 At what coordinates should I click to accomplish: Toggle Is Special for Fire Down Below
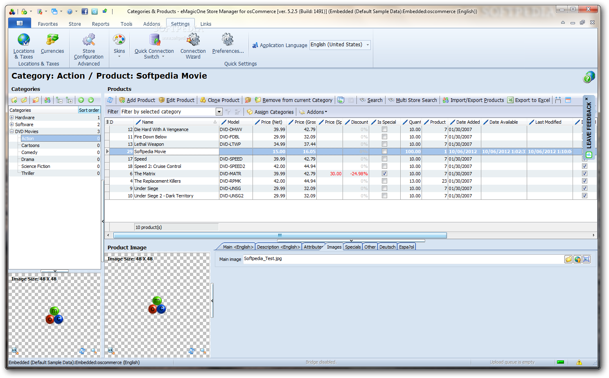384,137
